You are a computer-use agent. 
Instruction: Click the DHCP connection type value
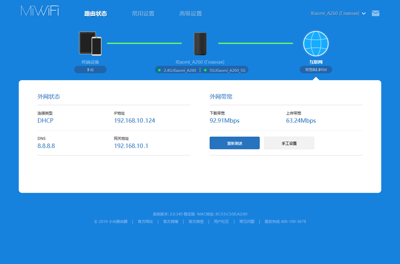pyautogui.click(x=45, y=120)
